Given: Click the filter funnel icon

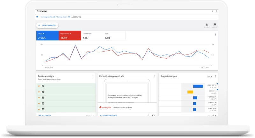Looking at the screenshot, I should point(37,17).
